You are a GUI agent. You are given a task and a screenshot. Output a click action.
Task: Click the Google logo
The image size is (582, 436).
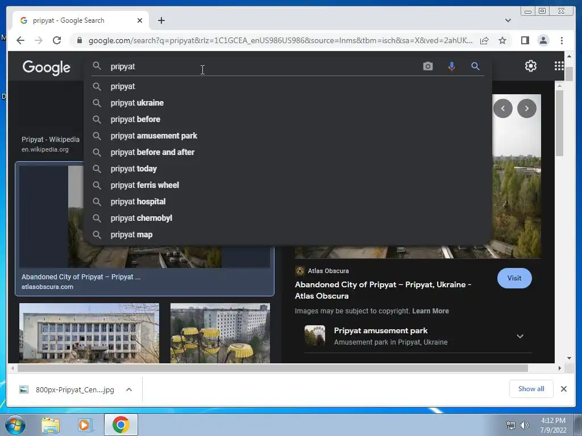coord(47,68)
